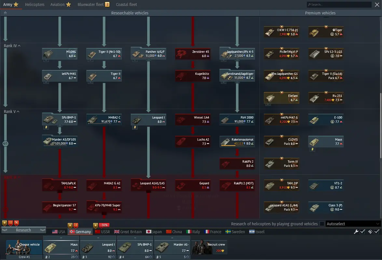Choose the E-100 premium tank
Screen dimensions: 382x260
coord(326,120)
